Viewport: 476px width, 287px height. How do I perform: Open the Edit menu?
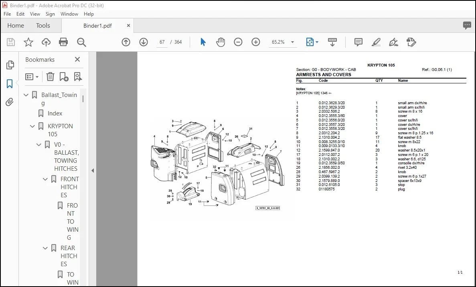[x=20, y=14]
